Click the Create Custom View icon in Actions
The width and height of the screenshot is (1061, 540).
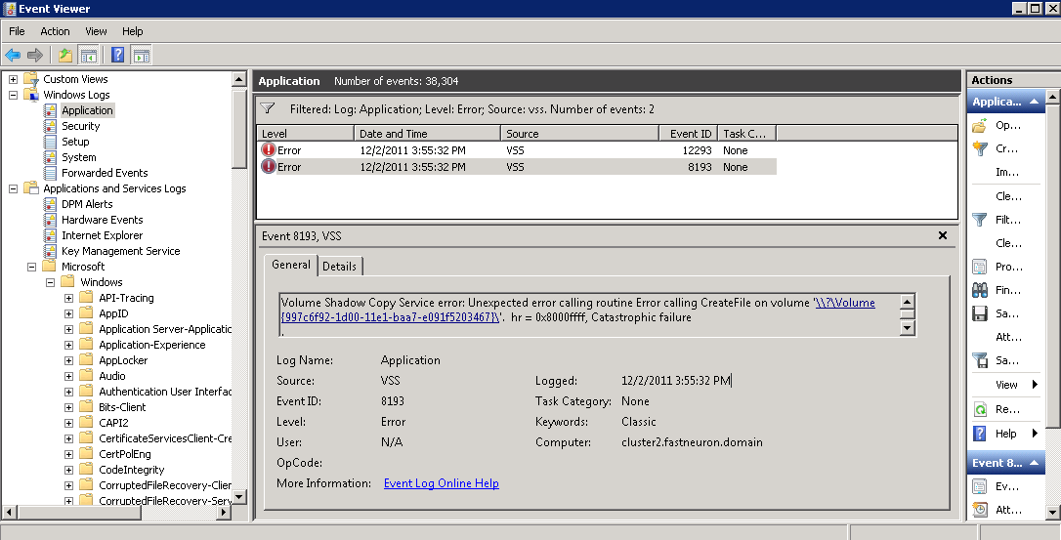pos(979,148)
